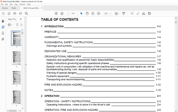Select the page 7 thumbnail
The image size is (178, 112).
(16, 77)
